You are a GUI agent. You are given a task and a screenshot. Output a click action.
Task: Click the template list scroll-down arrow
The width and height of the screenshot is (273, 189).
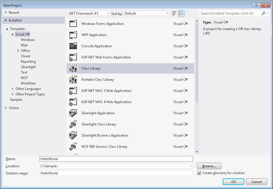click(x=197, y=152)
